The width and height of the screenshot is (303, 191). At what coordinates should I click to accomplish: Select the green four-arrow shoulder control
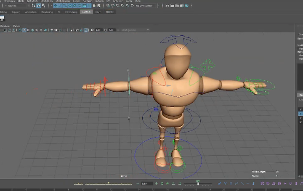[208, 66]
